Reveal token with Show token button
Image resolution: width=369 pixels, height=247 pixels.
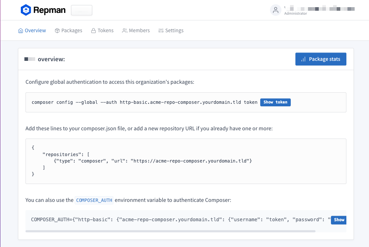tap(275, 102)
